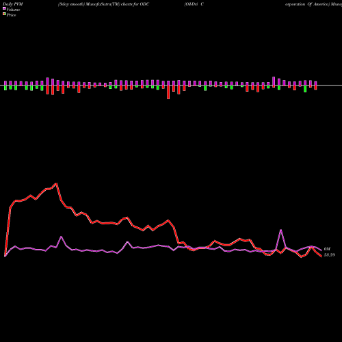Click the '(Oil-Dri C' header text
The height and width of the screenshot is (342, 342).
(194, 4)
